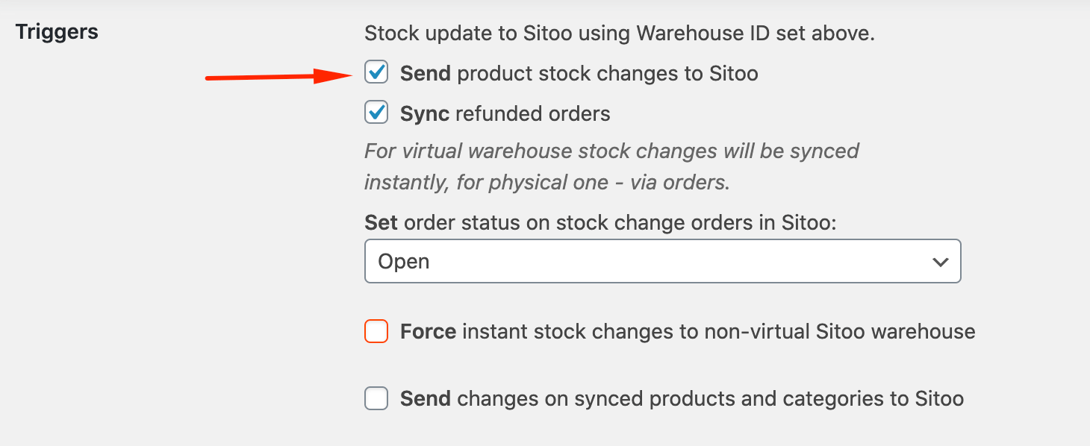Click the bold word 'Force'

pyautogui.click(x=428, y=332)
